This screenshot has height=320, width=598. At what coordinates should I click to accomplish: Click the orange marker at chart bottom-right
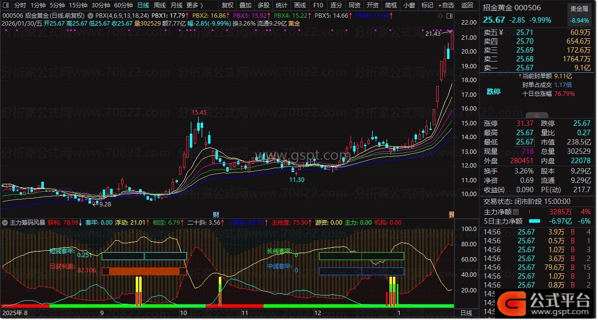451,214
